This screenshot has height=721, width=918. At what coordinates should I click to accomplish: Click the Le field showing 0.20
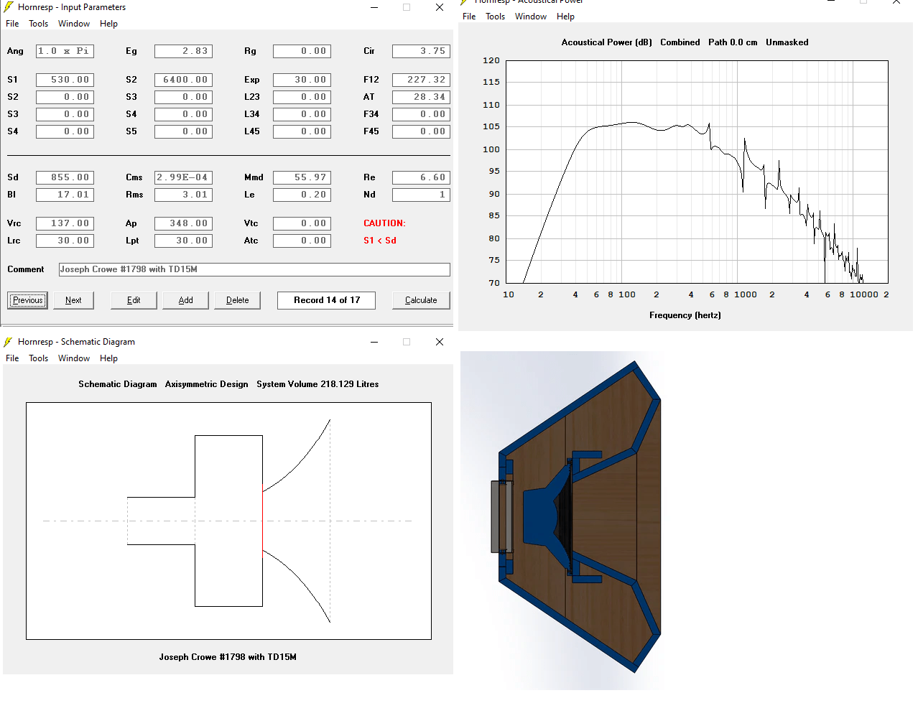pos(302,195)
